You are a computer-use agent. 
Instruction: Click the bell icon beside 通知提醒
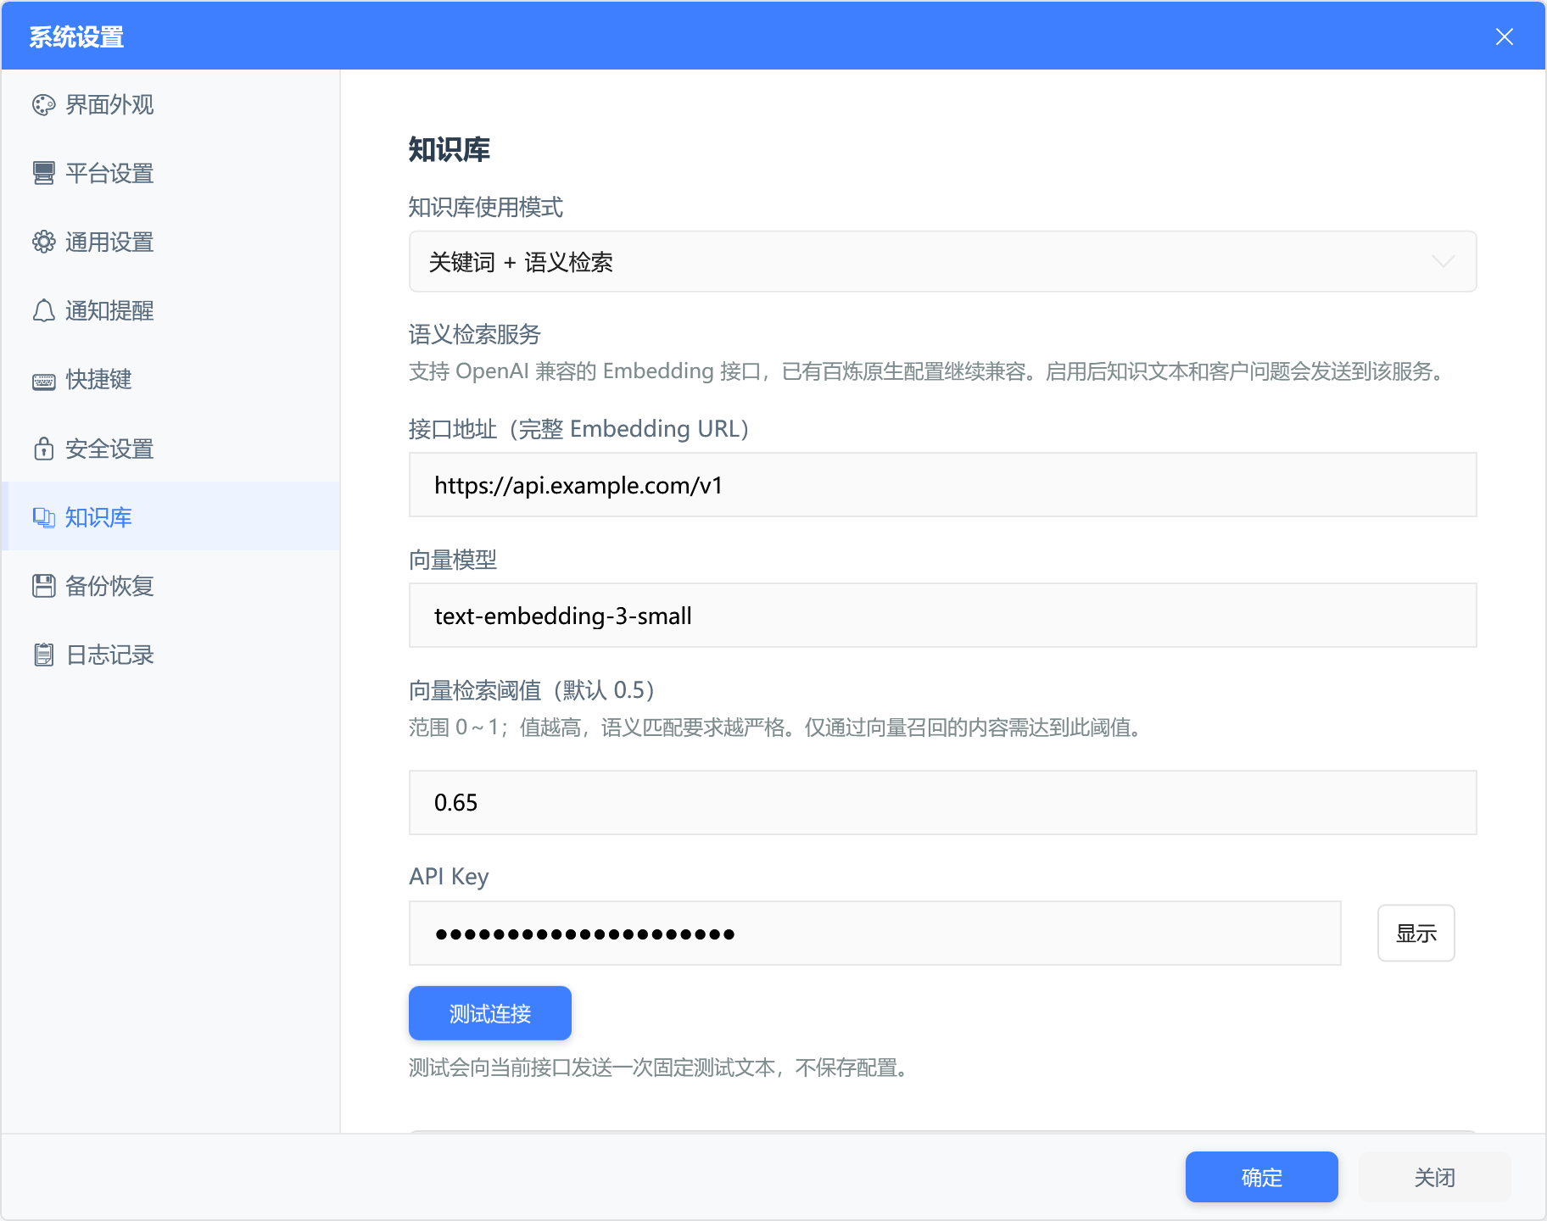point(43,311)
